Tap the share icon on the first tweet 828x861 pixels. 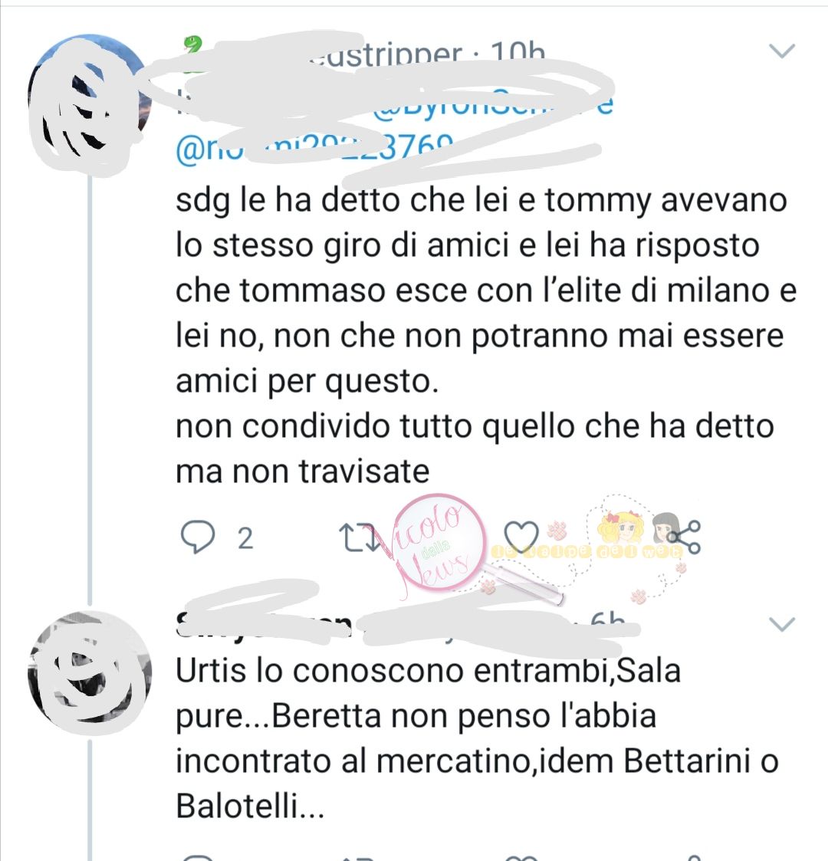coord(684,537)
